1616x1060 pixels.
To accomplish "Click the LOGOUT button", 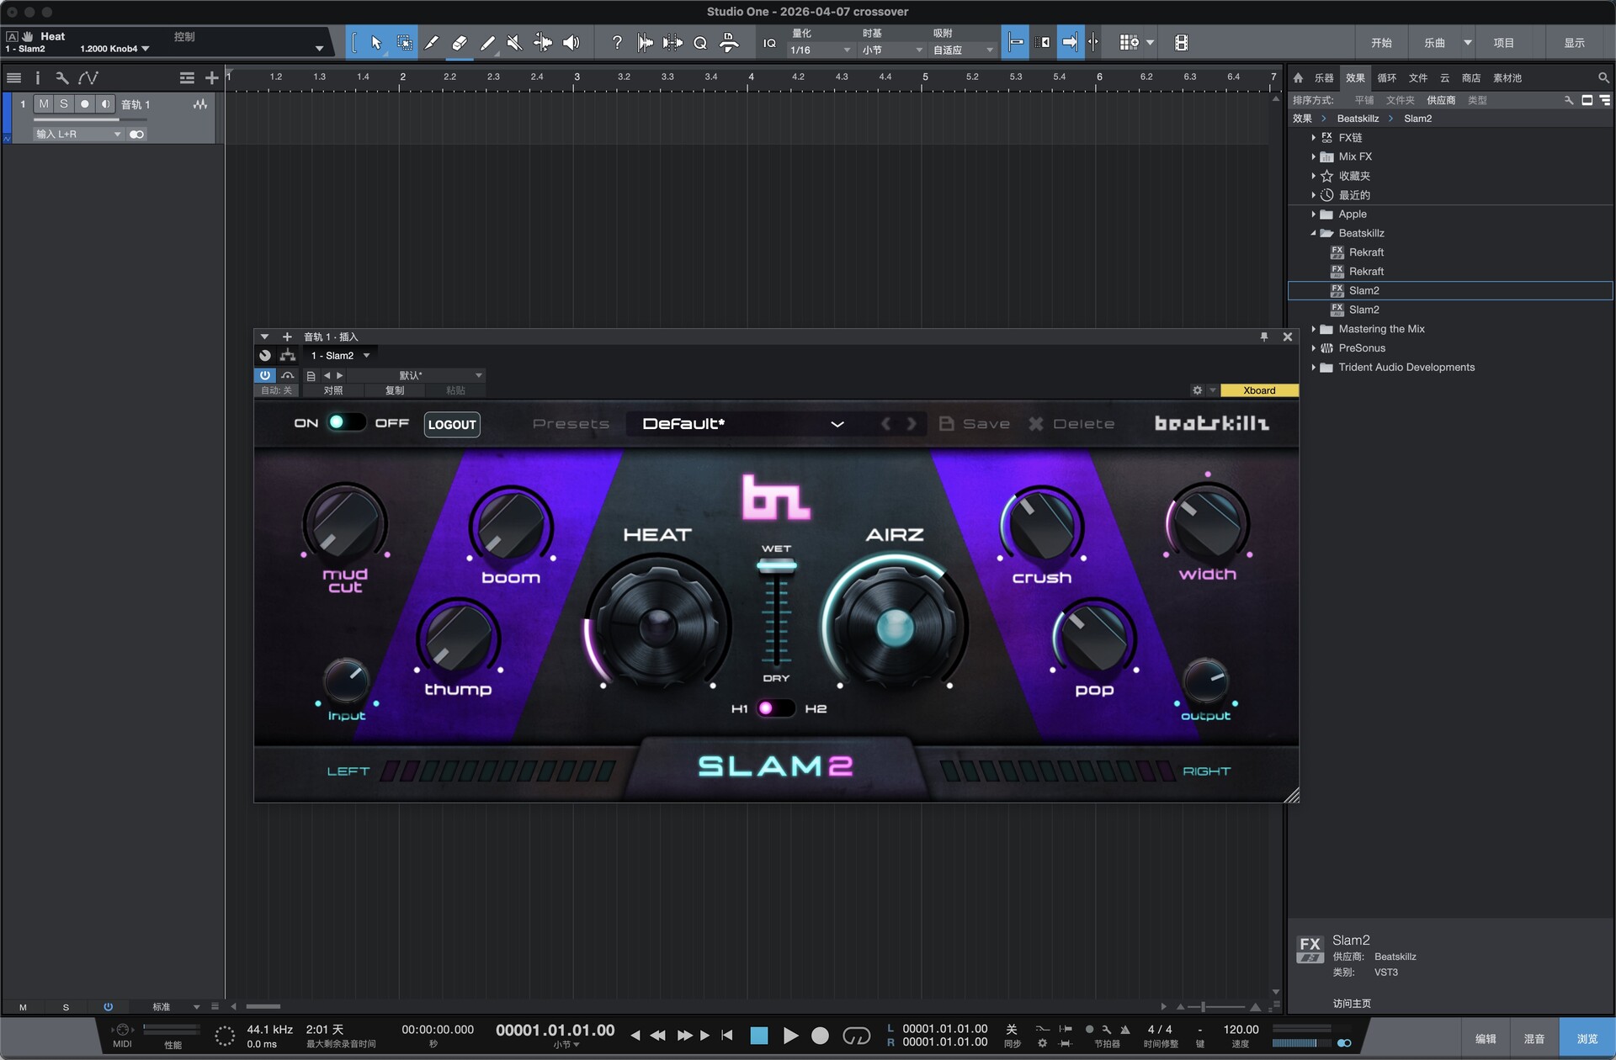I will point(452,424).
